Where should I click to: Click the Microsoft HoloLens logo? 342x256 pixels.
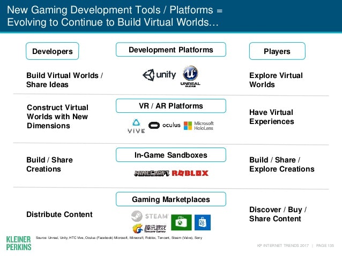coord(199,126)
